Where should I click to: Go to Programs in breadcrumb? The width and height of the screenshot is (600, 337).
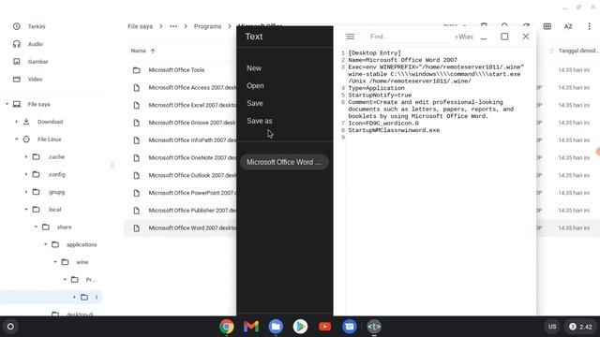[x=207, y=26]
